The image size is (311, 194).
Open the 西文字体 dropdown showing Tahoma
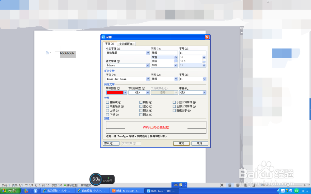(128, 65)
